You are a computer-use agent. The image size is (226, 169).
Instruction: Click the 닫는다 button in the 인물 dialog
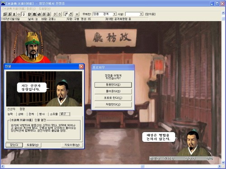pyautogui.click(x=14, y=145)
